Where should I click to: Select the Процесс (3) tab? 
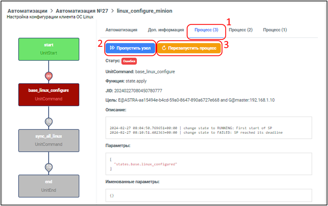coord(206,30)
